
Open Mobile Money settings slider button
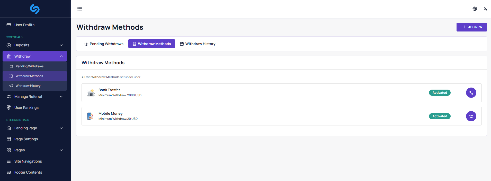click(x=471, y=116)
